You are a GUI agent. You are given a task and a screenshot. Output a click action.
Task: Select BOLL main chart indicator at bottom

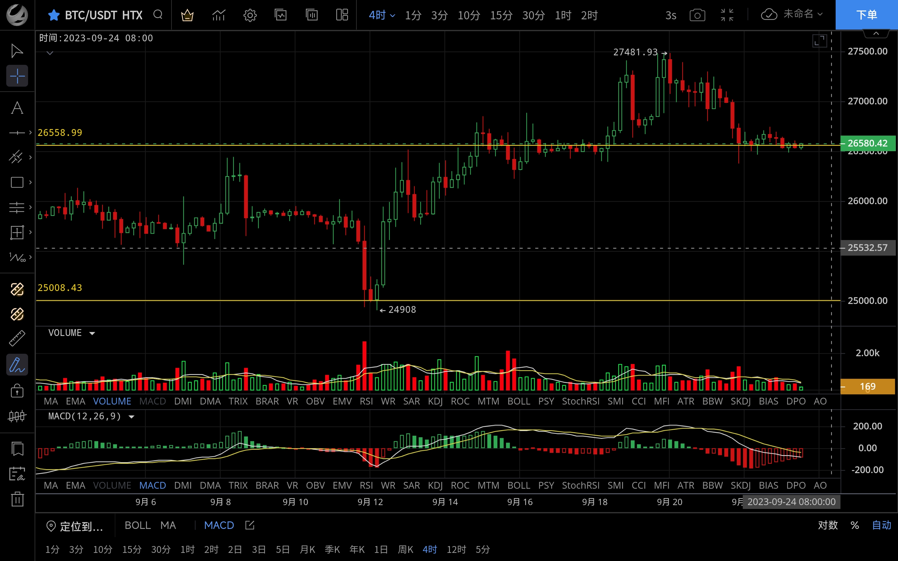[138, 525]
